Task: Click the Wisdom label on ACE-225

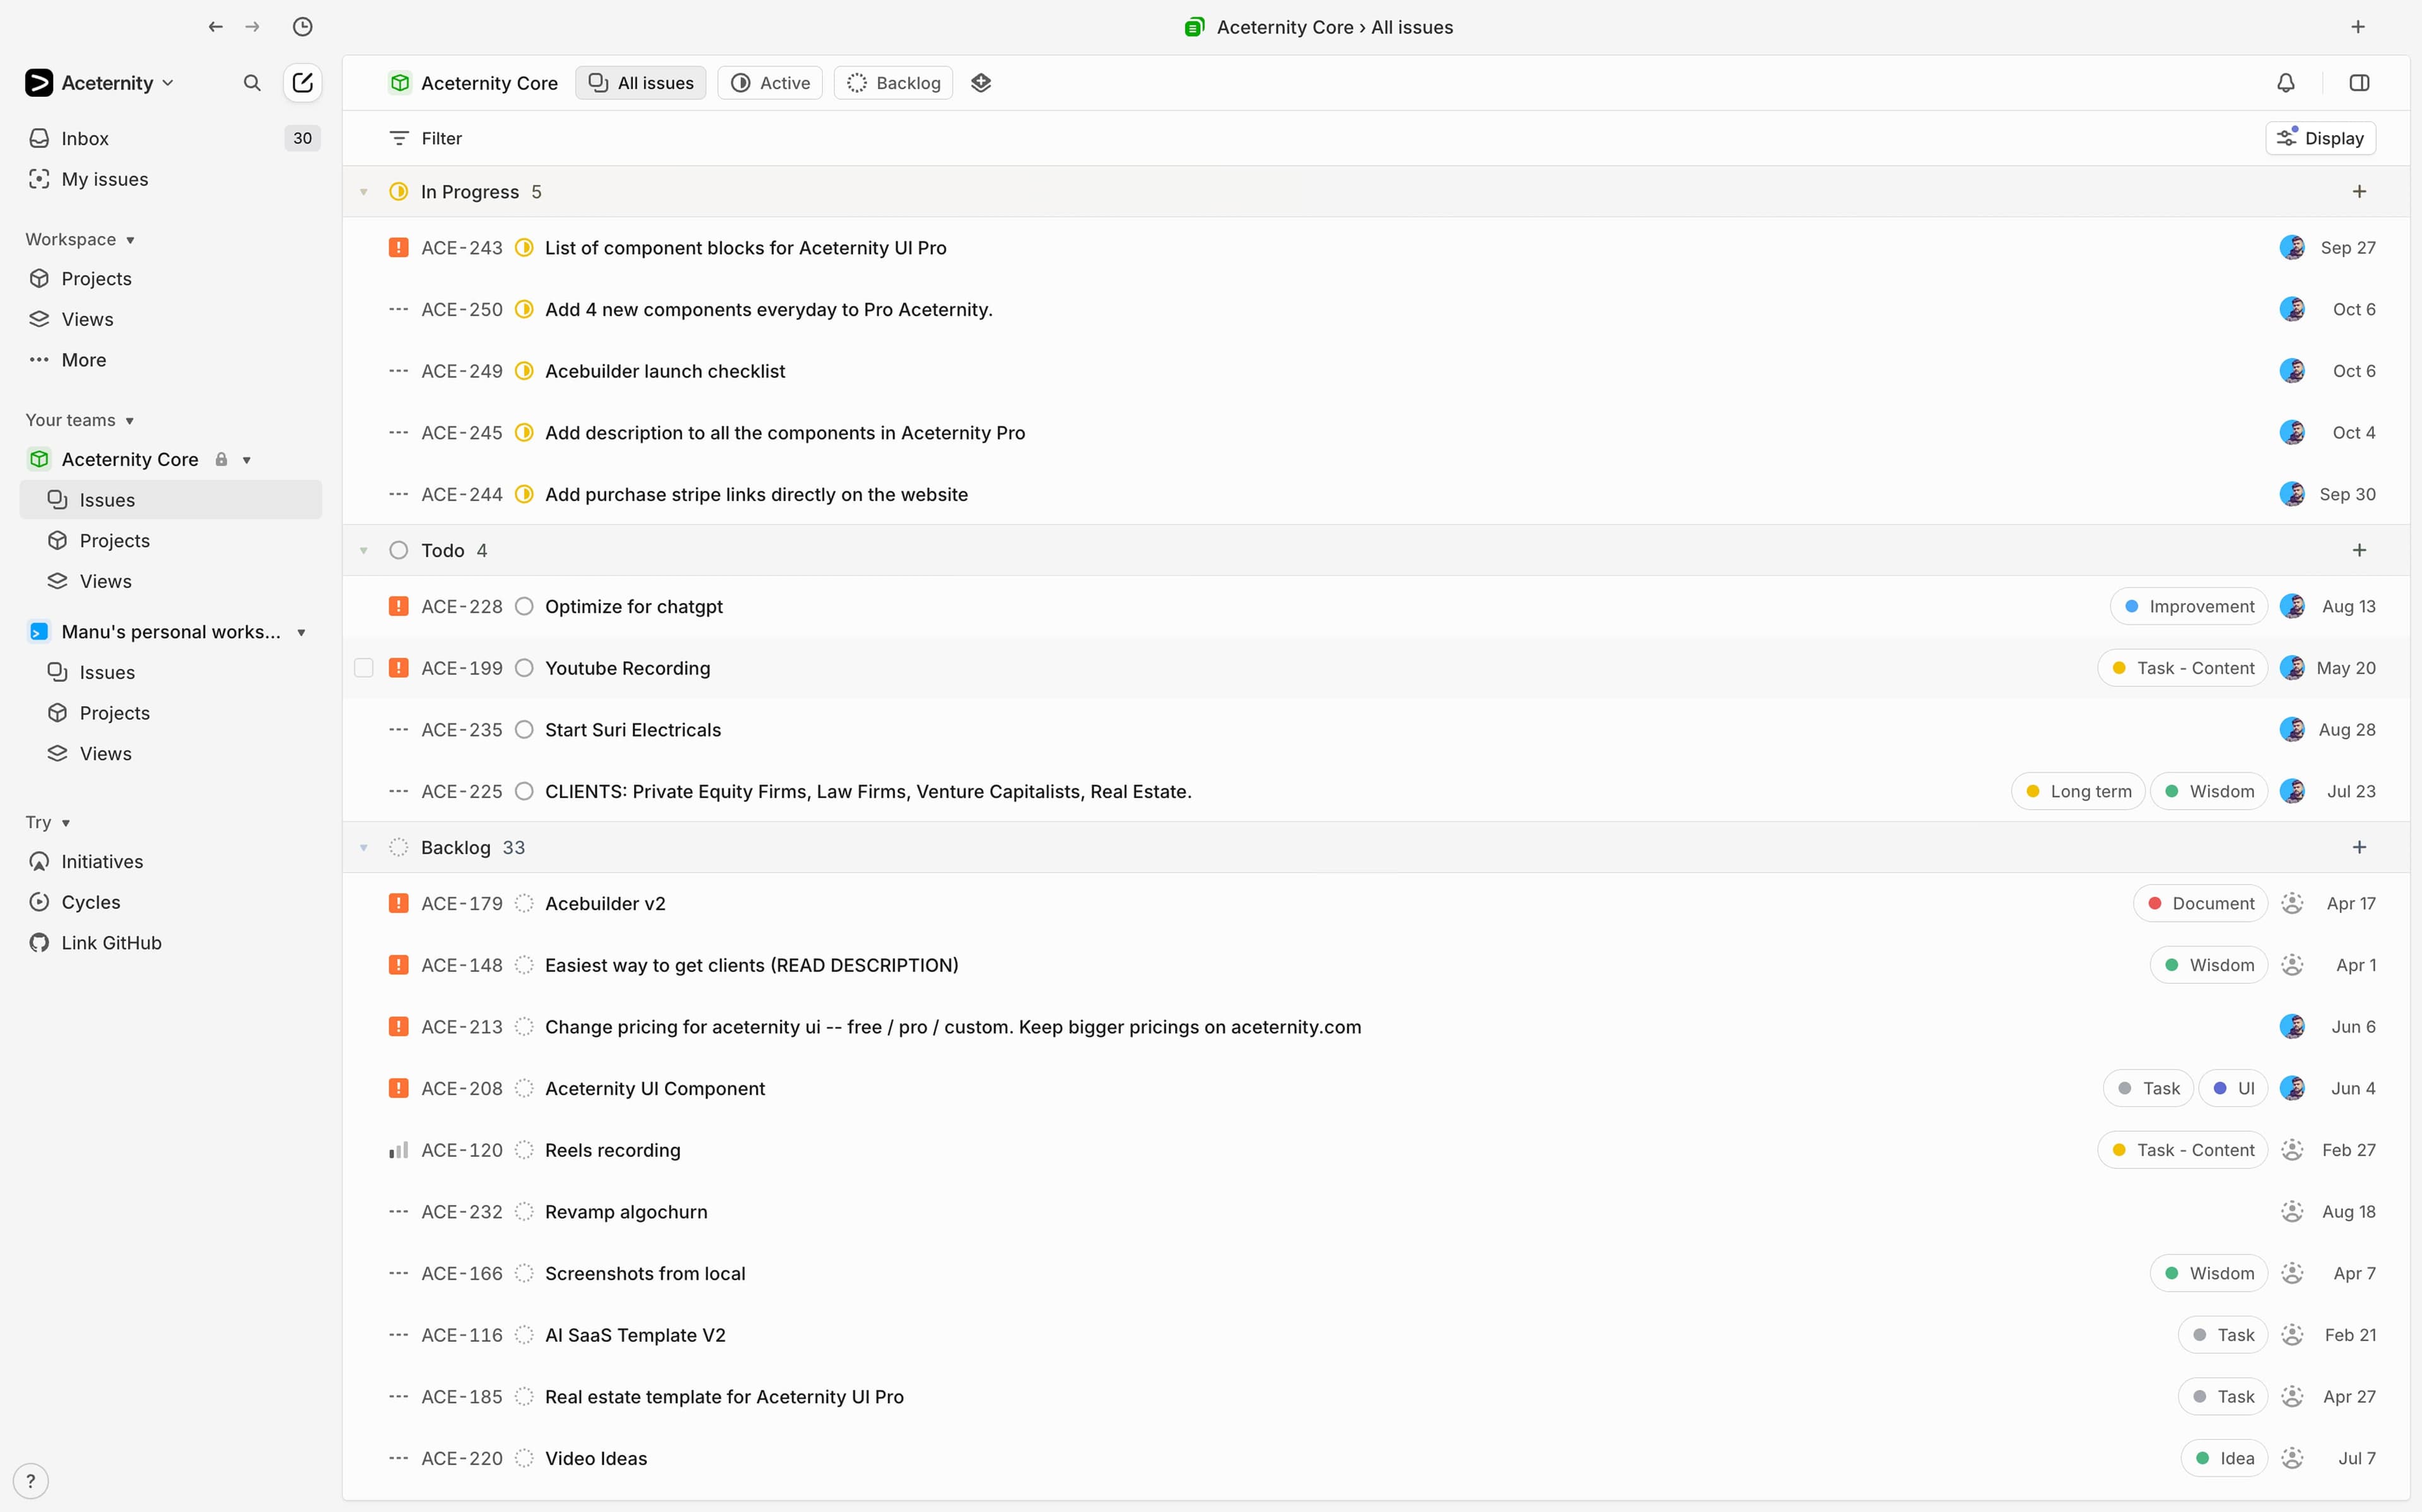Action: pyautogui.click(x=2210, y=790)
